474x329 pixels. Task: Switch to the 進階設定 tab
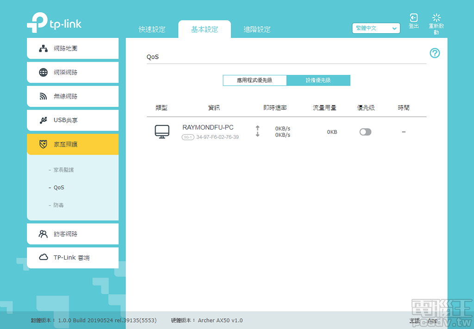click(257, 29)
